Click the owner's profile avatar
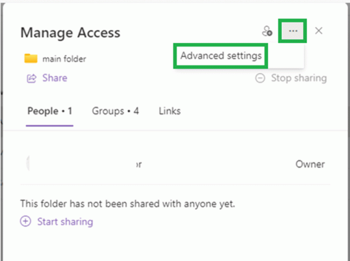350x261 pixels. pyautogui.click(x=30, y=164)
